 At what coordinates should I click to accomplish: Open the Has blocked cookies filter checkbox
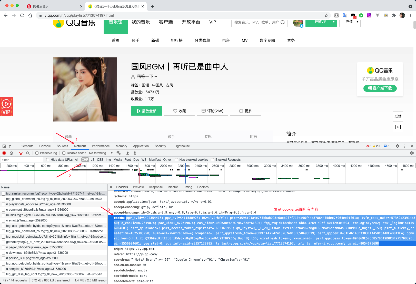[176, 159]
